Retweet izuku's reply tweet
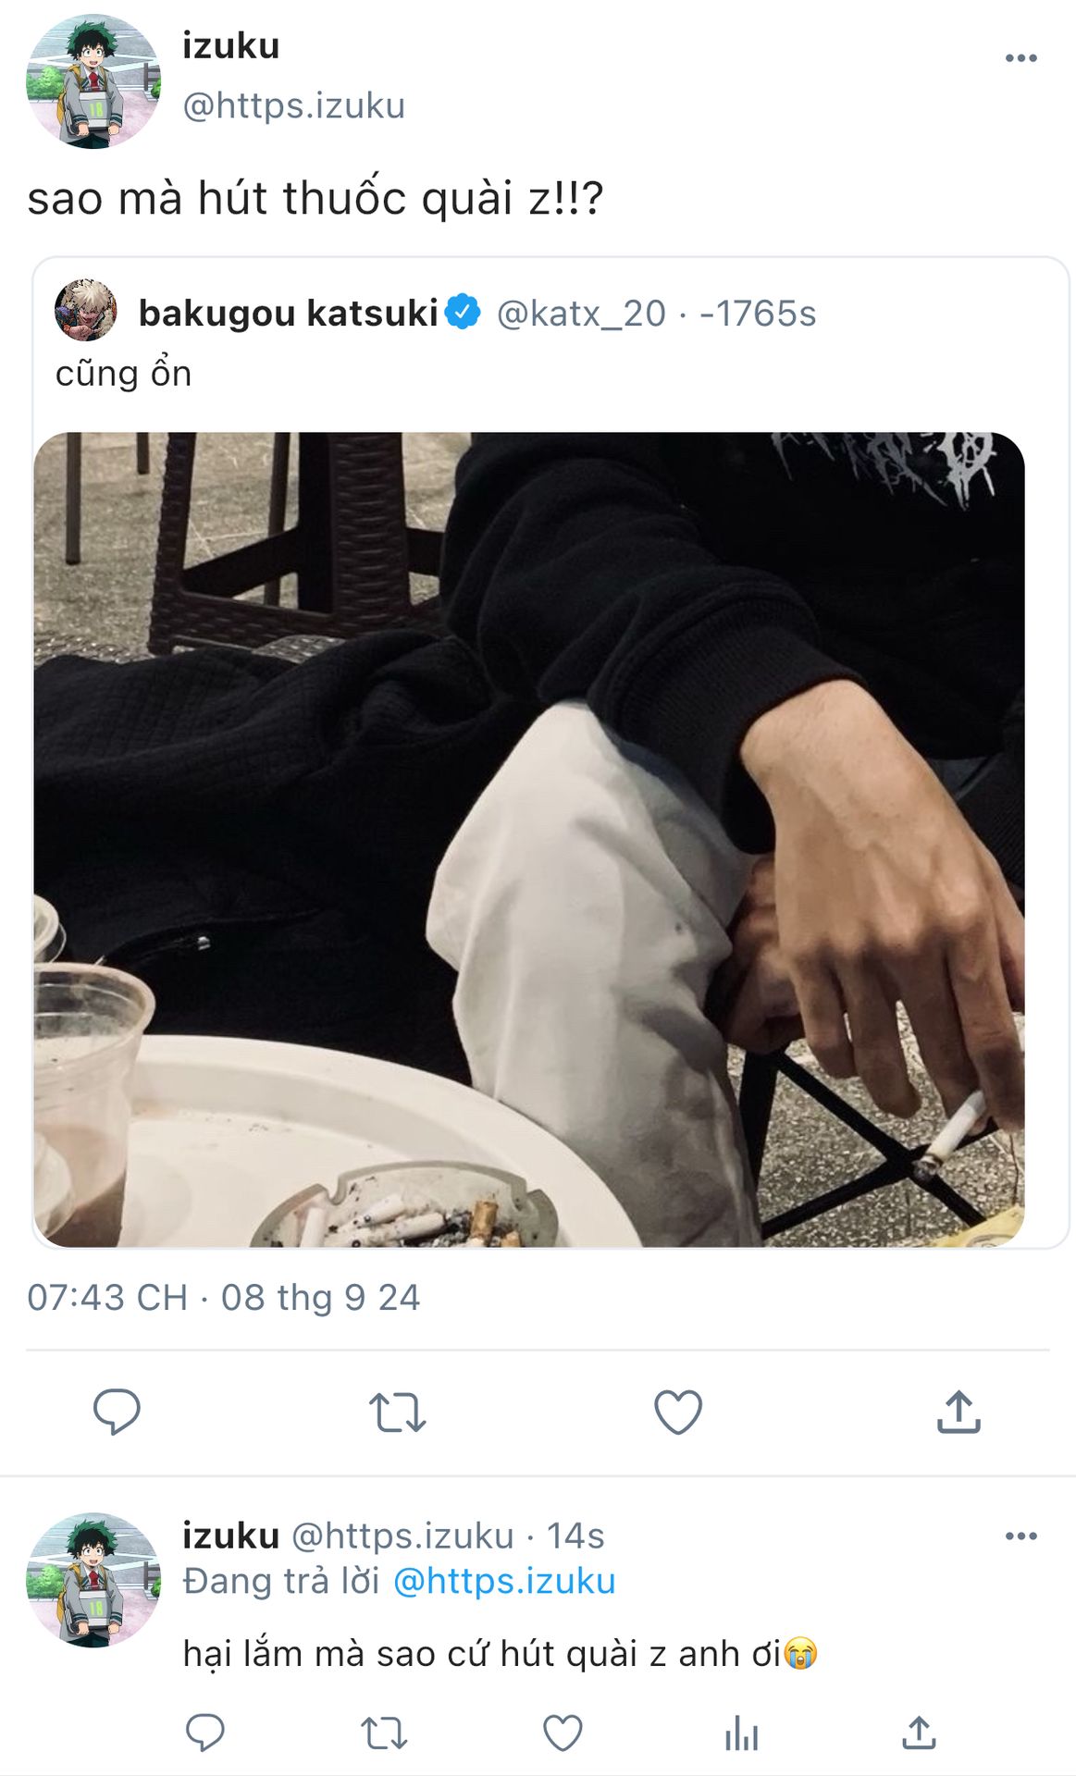 click(x=384, y=1733)
